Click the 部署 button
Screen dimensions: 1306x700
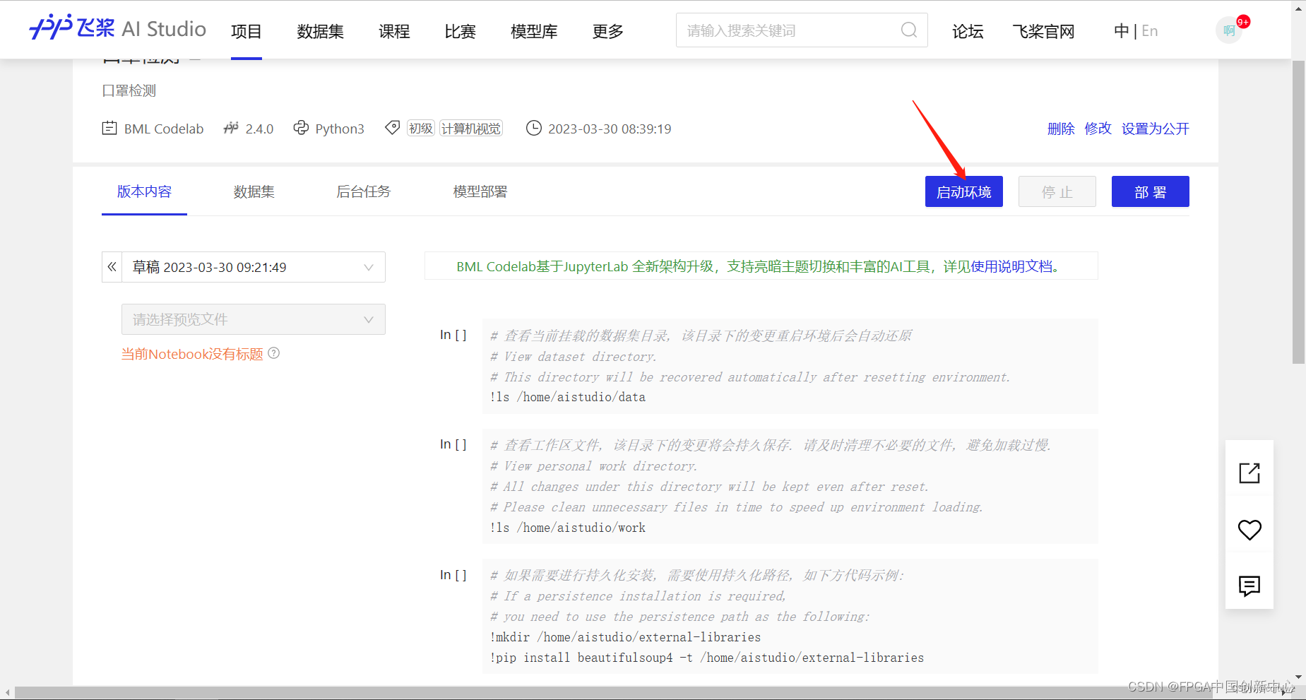click(x=1151, y=191)
